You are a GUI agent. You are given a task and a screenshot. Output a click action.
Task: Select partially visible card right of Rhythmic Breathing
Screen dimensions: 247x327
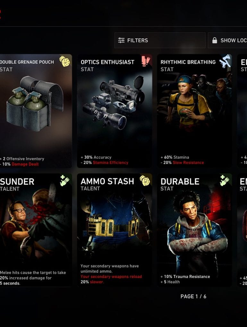tap(242, 111)
